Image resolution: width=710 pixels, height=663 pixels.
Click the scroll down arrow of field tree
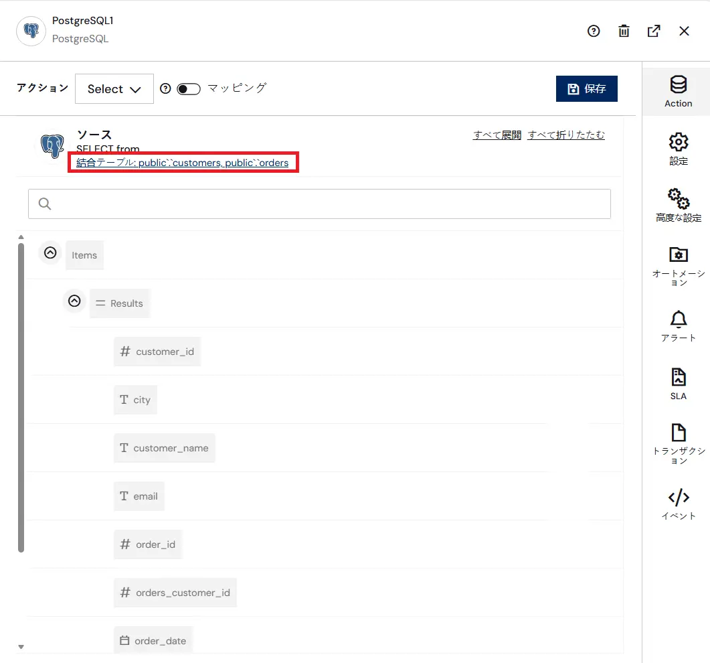tap(21, 647)
